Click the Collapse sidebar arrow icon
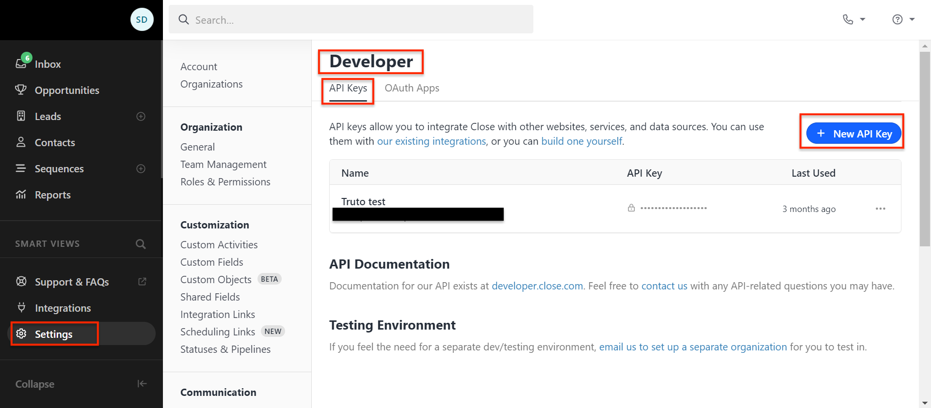 tap(142, 384)
